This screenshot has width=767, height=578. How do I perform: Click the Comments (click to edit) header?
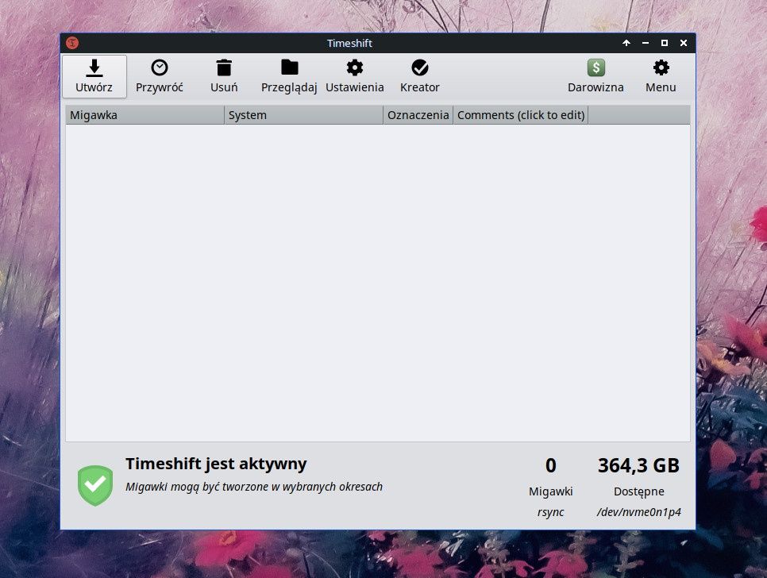(x=521, y=115)
